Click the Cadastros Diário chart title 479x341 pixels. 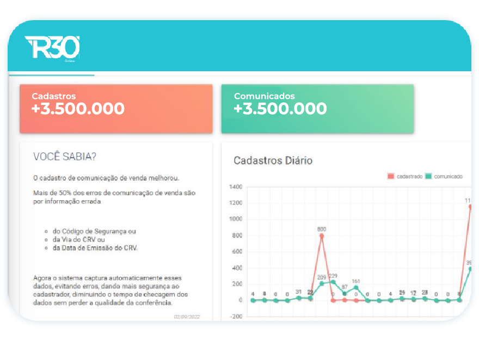273,160
